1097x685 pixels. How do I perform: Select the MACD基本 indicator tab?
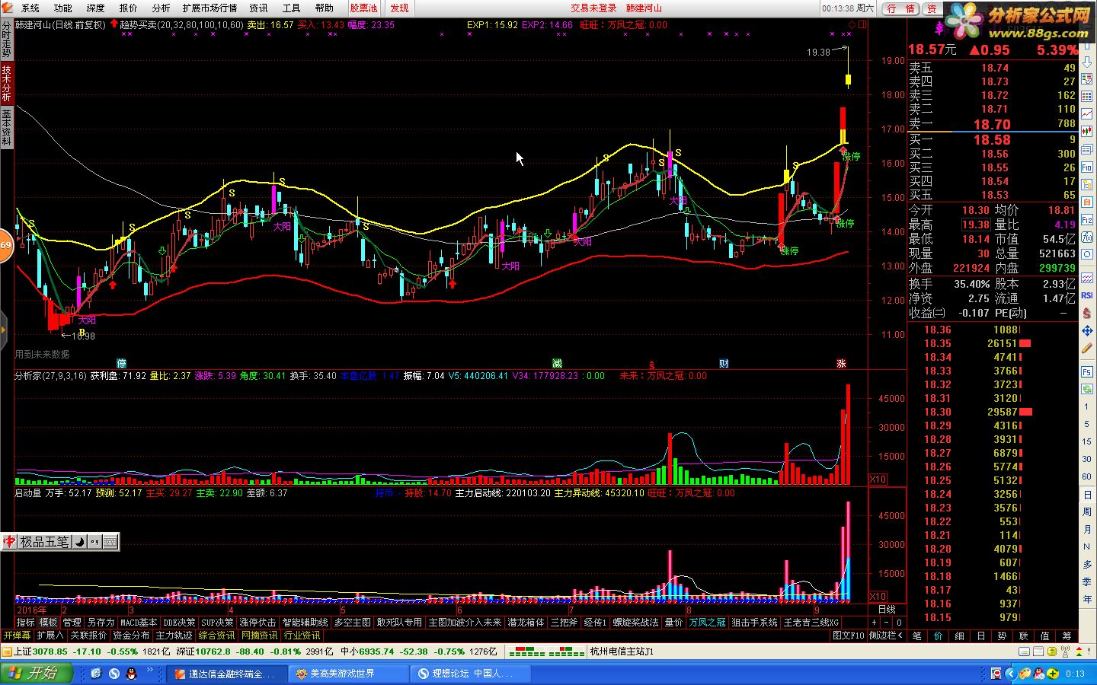tap(139, 623)
